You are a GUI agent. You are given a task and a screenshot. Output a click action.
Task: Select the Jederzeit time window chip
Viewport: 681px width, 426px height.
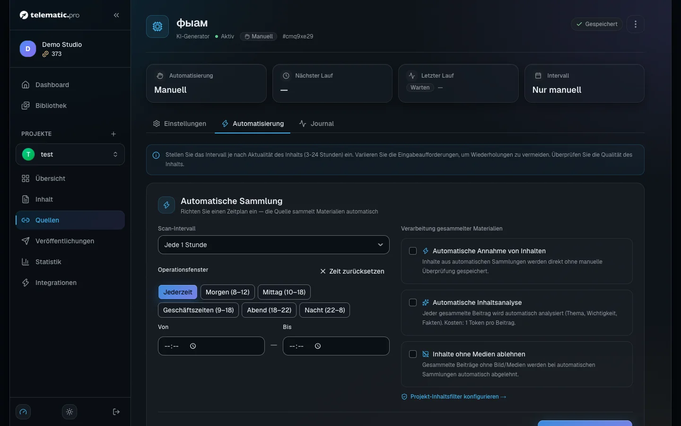click(178, 292)
